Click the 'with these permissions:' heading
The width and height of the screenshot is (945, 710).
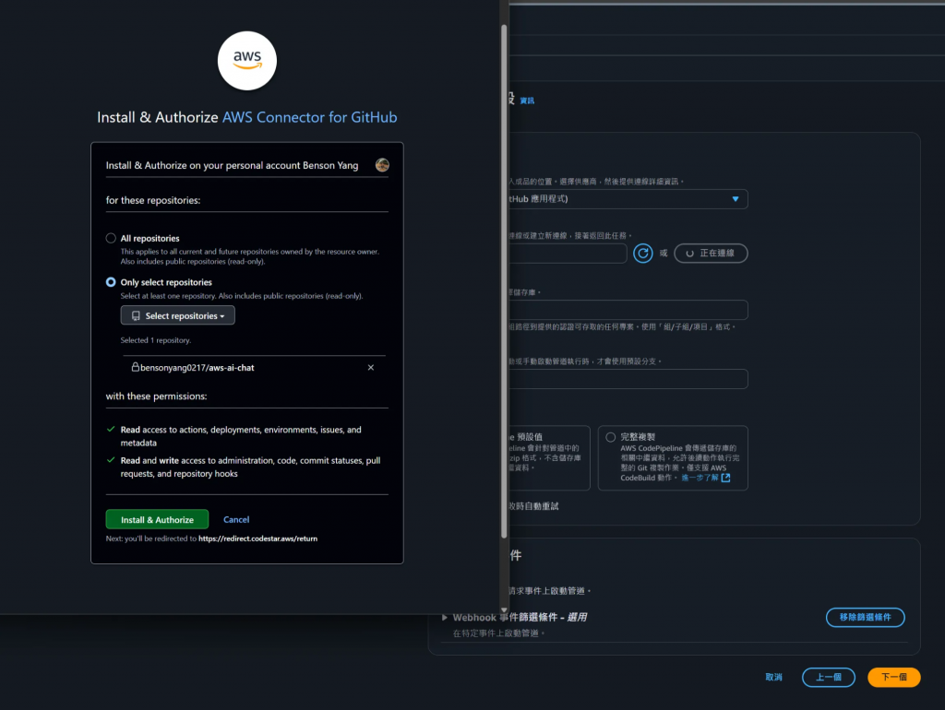[x=156, y=396]
